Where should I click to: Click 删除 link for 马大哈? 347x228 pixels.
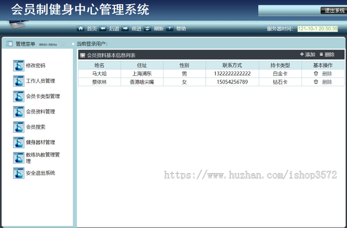tap(327, 74)
